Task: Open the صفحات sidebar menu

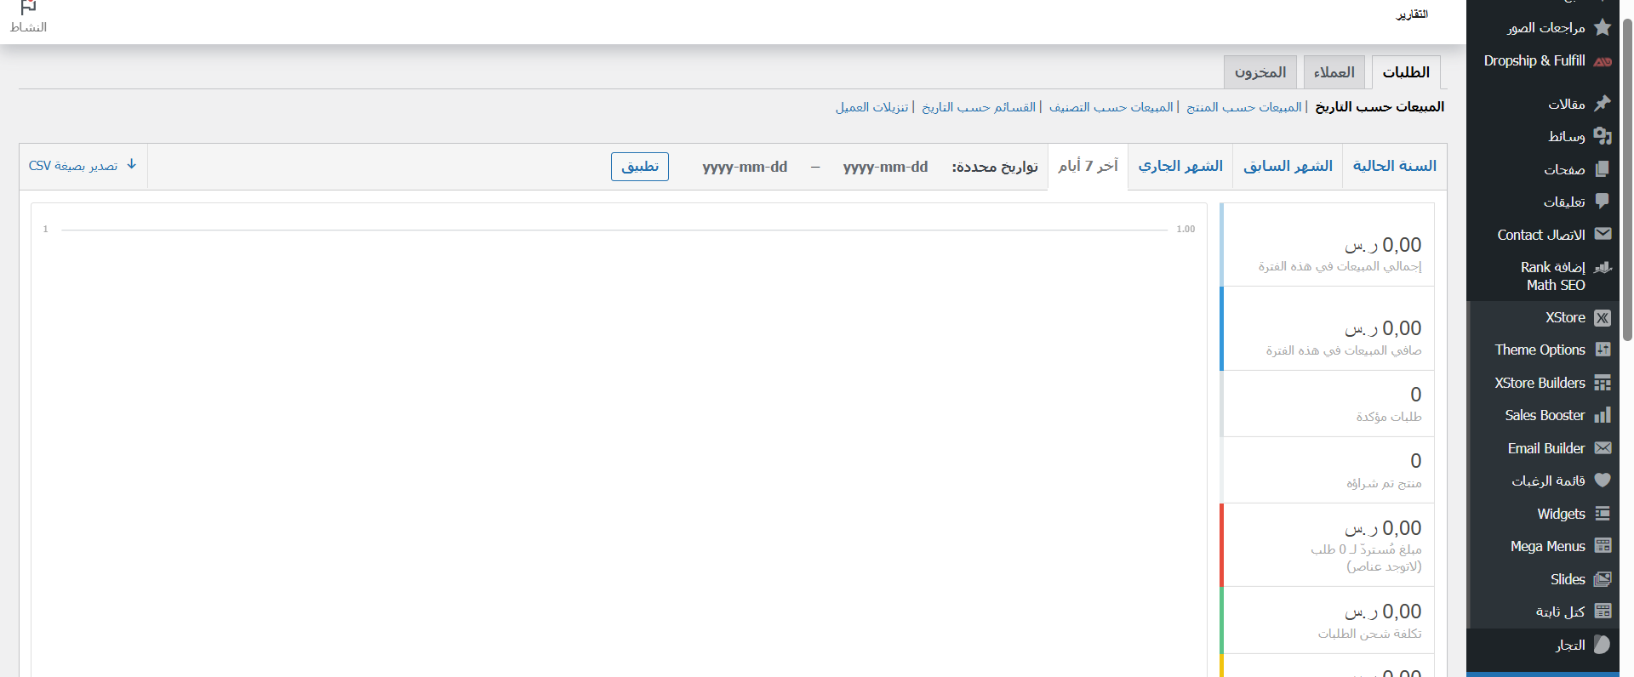Action: (1543, 169)
